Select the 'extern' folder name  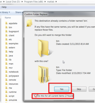tap(12, 48)
